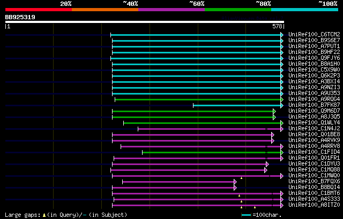Click the arrowhead of UniRef100_Q01BE8 alignment
The height and width of the screenshot is (219, 343).
pos(273,135)
